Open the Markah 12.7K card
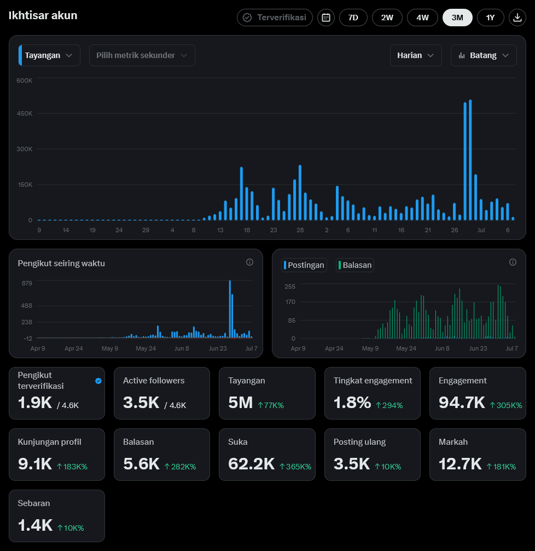The image size is (535, 551). click(x=478, y=455)
